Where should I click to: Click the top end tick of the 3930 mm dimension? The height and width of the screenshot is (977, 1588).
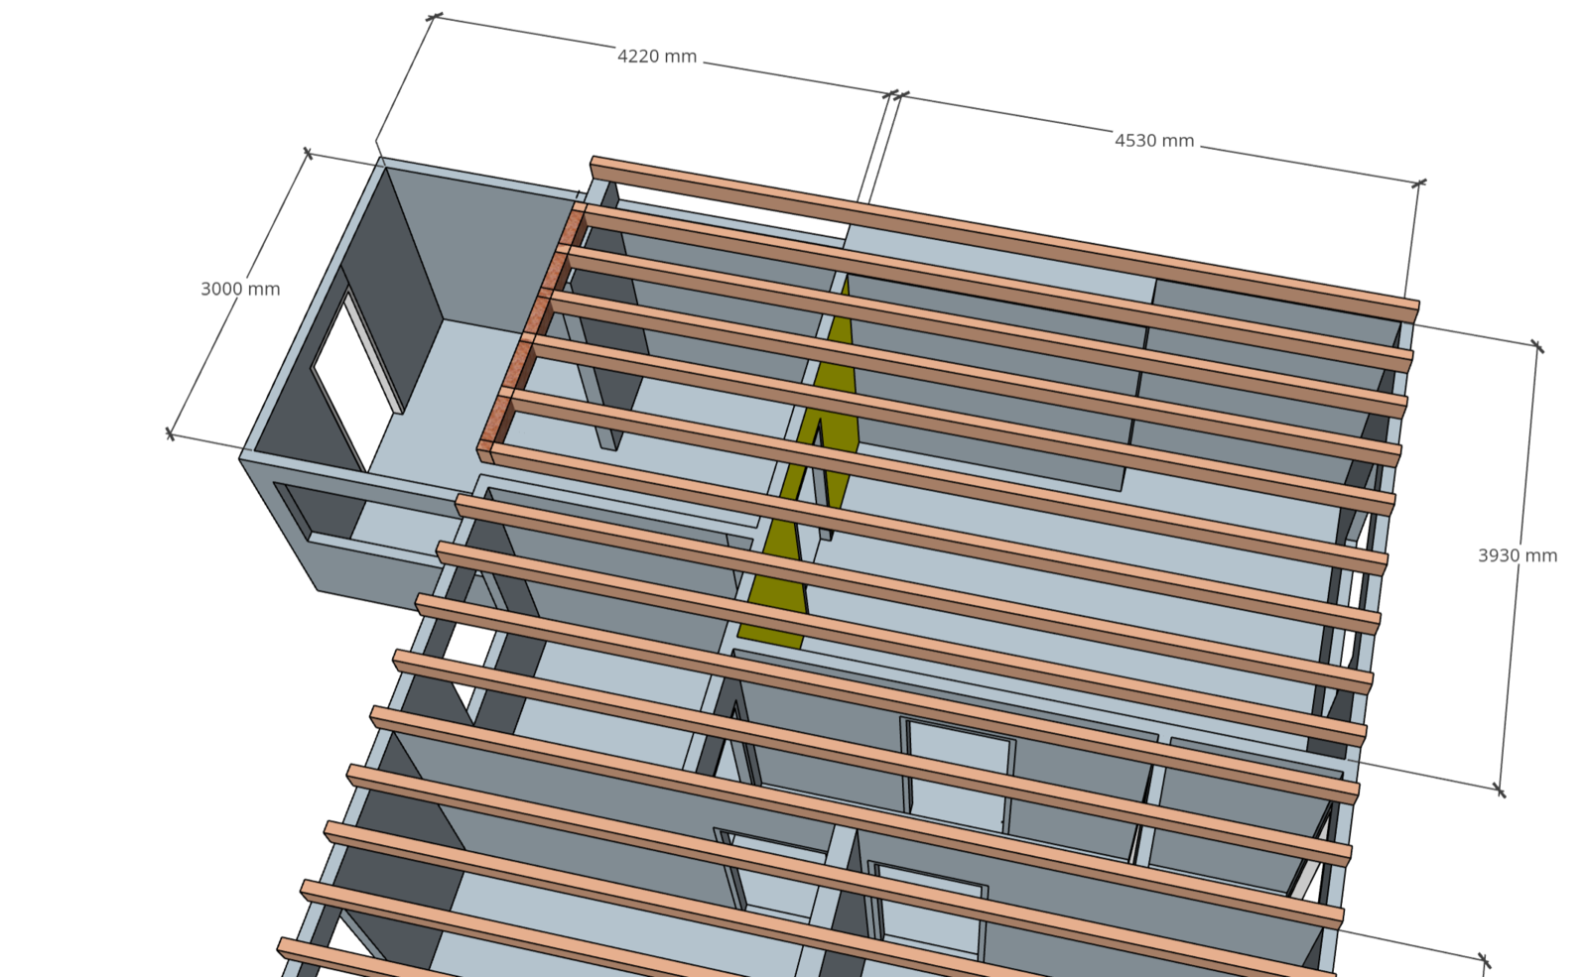tap(1537, 346)
